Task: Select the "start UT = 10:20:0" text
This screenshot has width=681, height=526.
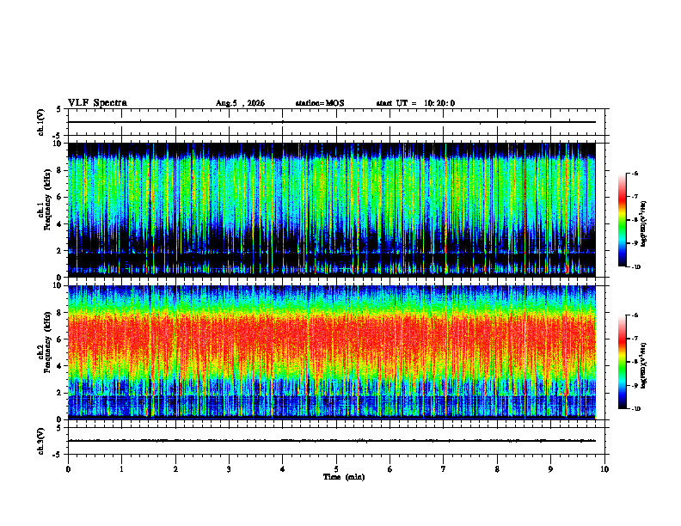Action: click(x=415, y=103)
